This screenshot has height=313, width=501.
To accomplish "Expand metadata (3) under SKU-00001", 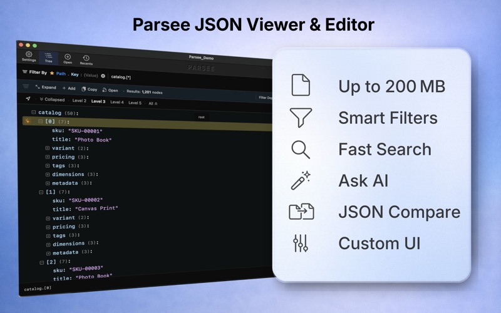I will 48,183.
